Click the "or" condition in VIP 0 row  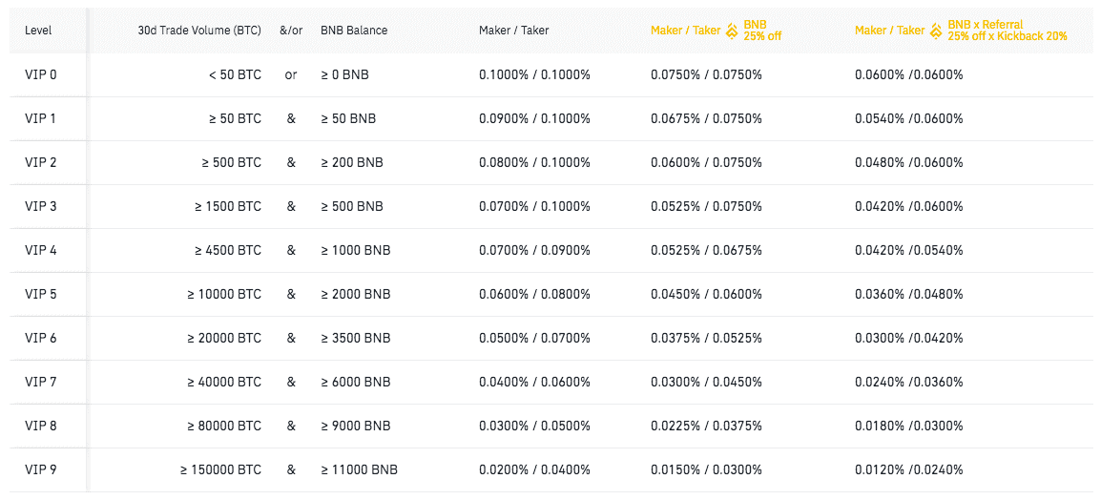pos(291,74)
